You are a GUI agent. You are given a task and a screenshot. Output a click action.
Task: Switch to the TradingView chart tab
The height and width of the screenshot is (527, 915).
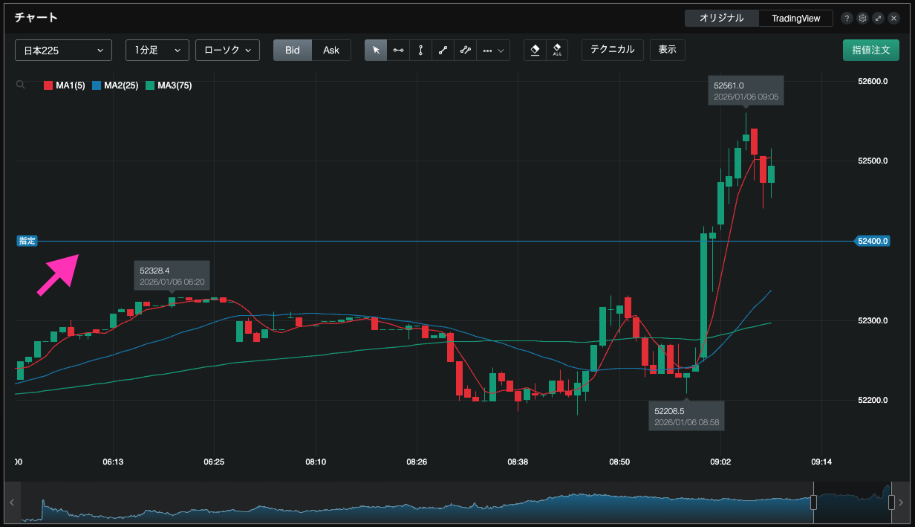tap(795, 18)
